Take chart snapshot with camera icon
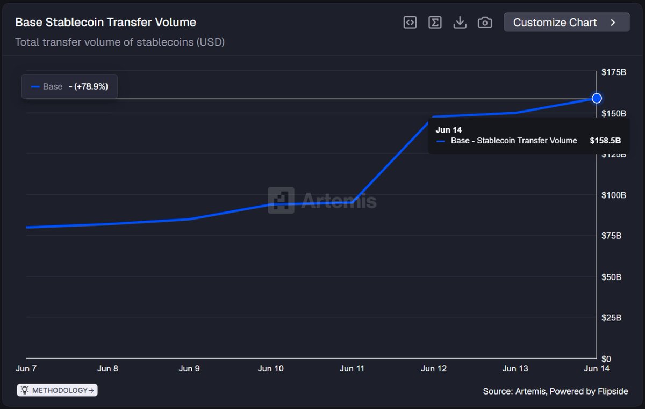645x409 pixels. point(485,23)
